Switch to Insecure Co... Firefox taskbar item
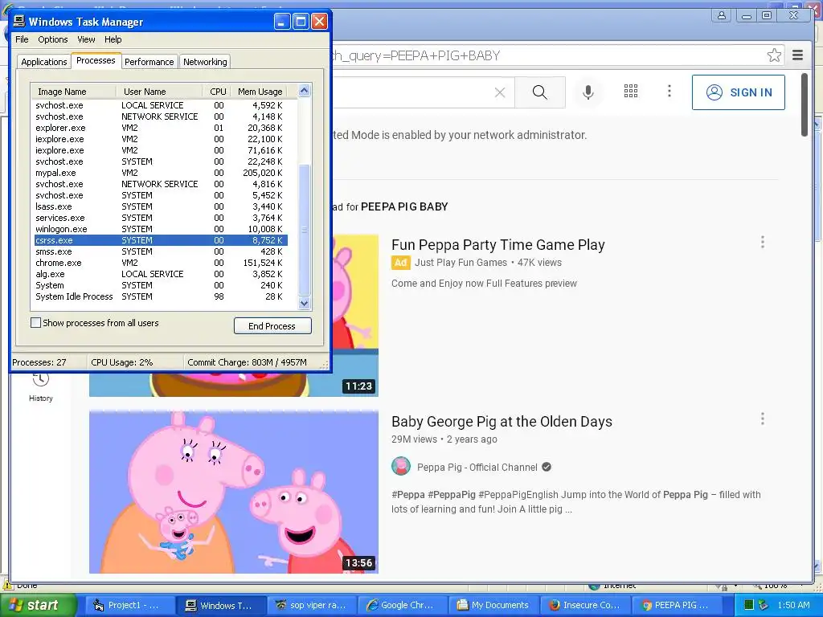The image size is (823, 617). pyautogui.click(x=585, y=605)
